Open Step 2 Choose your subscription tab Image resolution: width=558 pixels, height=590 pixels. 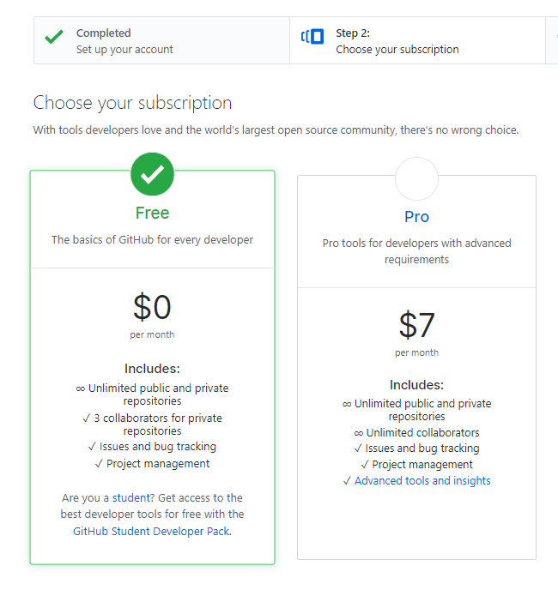[418, 40]
